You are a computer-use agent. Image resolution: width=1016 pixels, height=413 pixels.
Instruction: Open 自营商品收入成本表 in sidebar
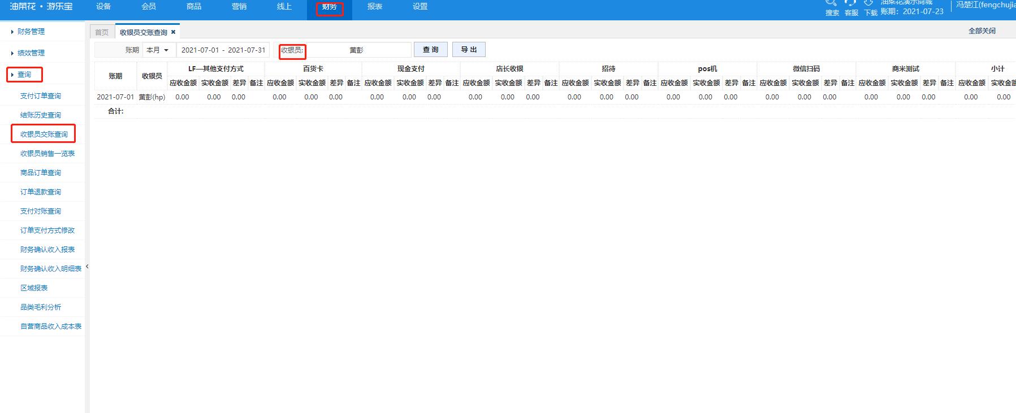[x=51, y=327]
